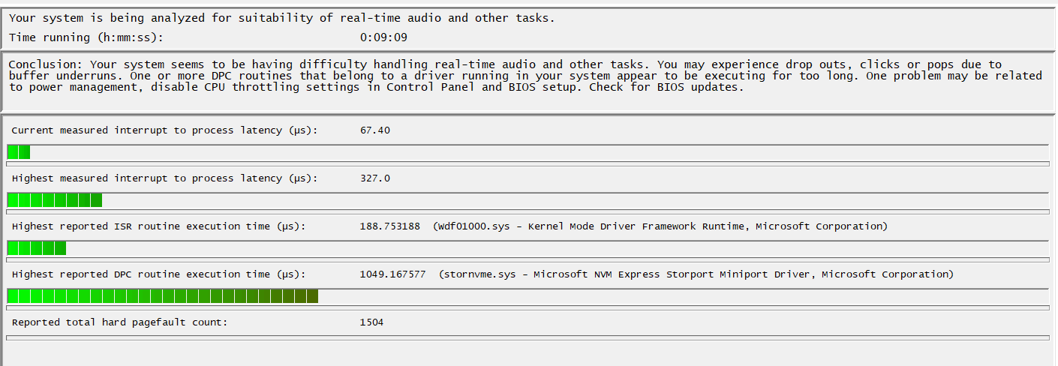Screen dimensions: 1058x366
Task: Click the 'Highest reported DPC routine execution time' label
Action: pos(159,274)
